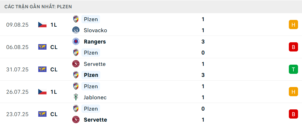302x125 pixels.
Task: Click the Rangers club crest icon
Action: pyautogui.click(x=76, y=42)
